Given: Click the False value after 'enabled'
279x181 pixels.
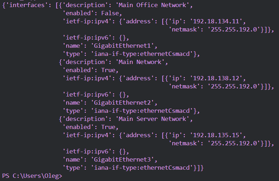Looking at the screenshot, I should tap(110, 13).
